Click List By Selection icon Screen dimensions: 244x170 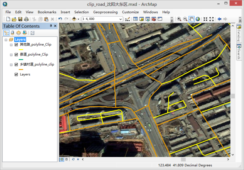click(25, 33)
